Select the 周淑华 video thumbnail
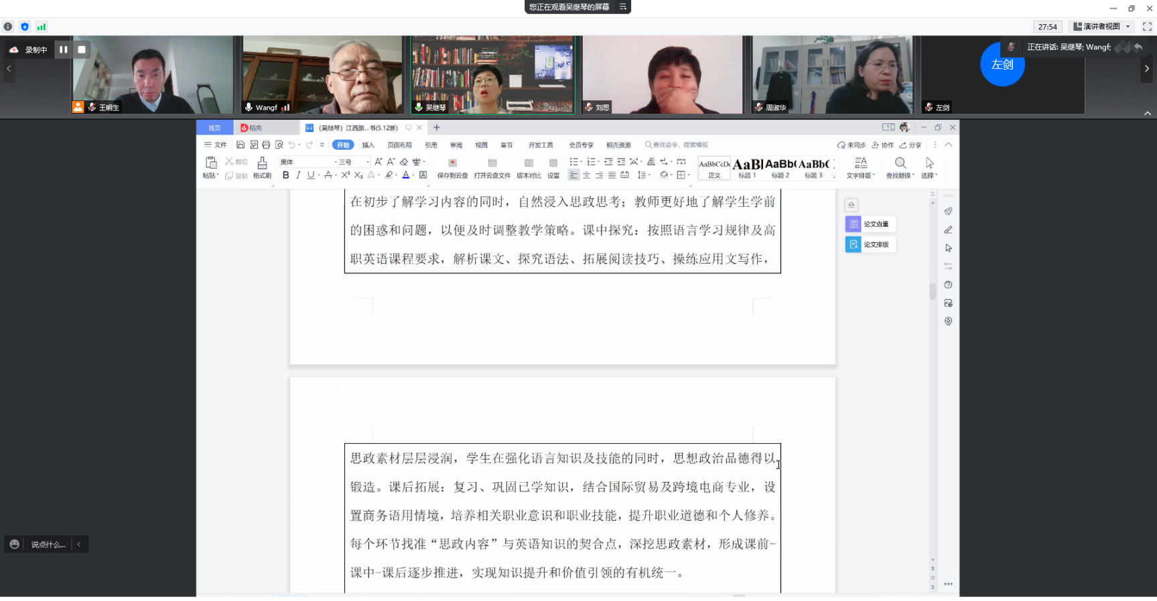The image size is (1157, 601). tap(832, 74)
